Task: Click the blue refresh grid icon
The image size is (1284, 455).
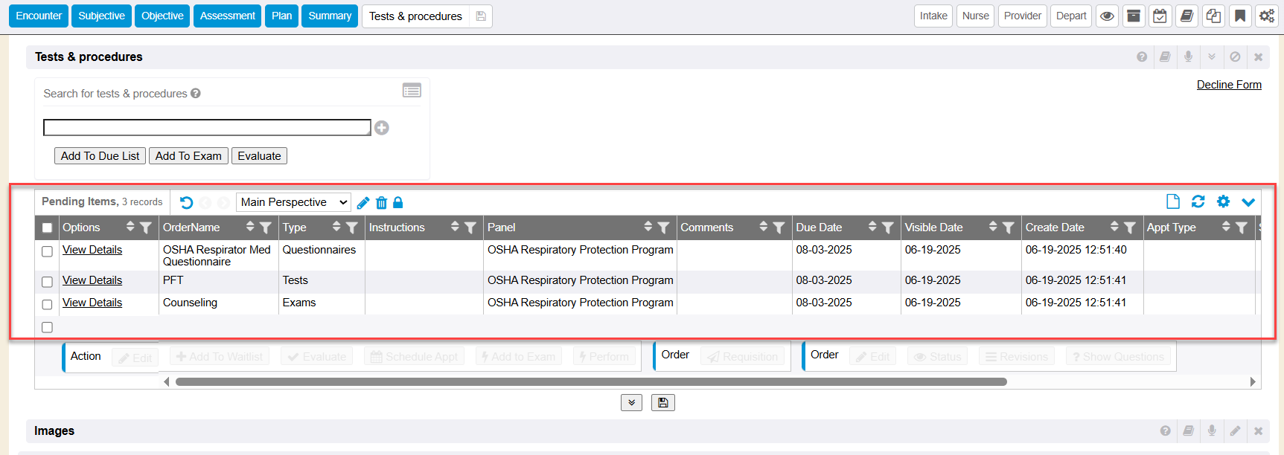Action: click(1198, 201)
